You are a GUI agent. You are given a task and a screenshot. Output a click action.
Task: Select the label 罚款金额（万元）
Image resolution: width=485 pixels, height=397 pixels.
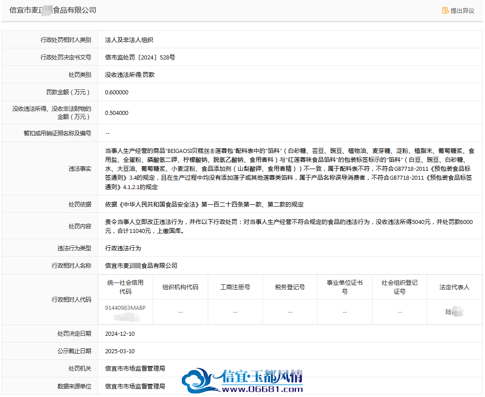click(69, 92)
